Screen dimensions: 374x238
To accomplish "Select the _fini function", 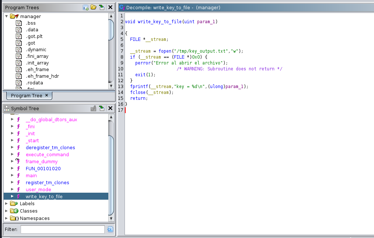I will point(30,126).
